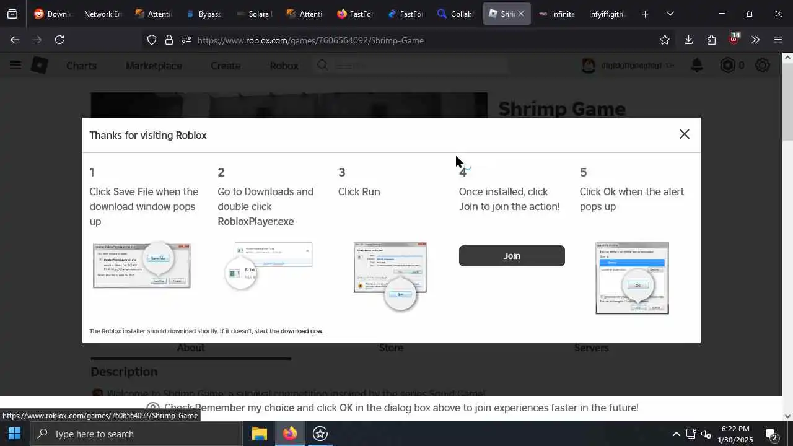The image size is (793, 446).
Task: Open the Firefox application menu
Action: 778,40
